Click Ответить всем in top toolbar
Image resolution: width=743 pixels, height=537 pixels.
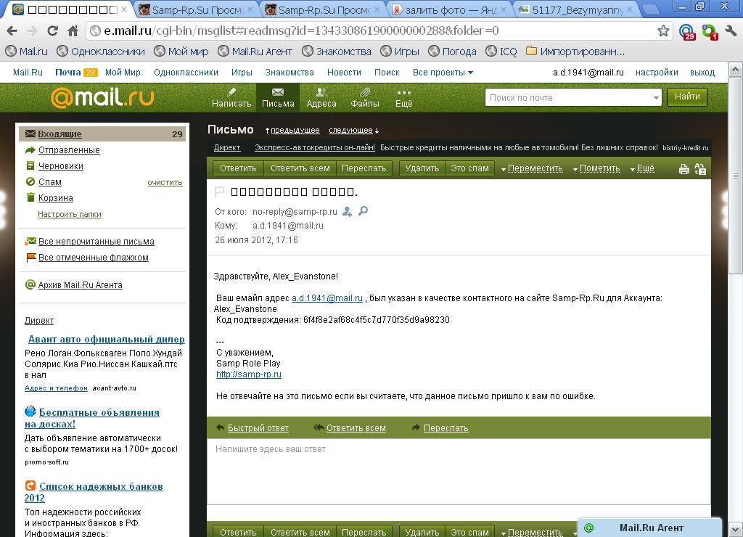[x=300, y=168]
